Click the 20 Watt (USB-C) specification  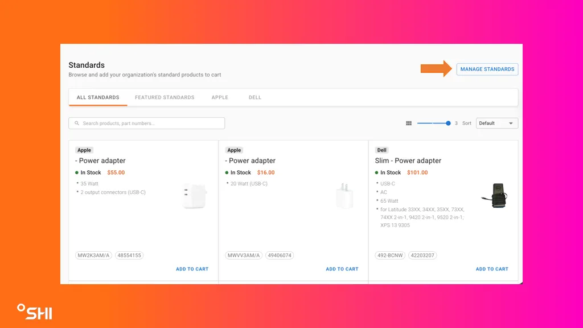tap(249, 184)
